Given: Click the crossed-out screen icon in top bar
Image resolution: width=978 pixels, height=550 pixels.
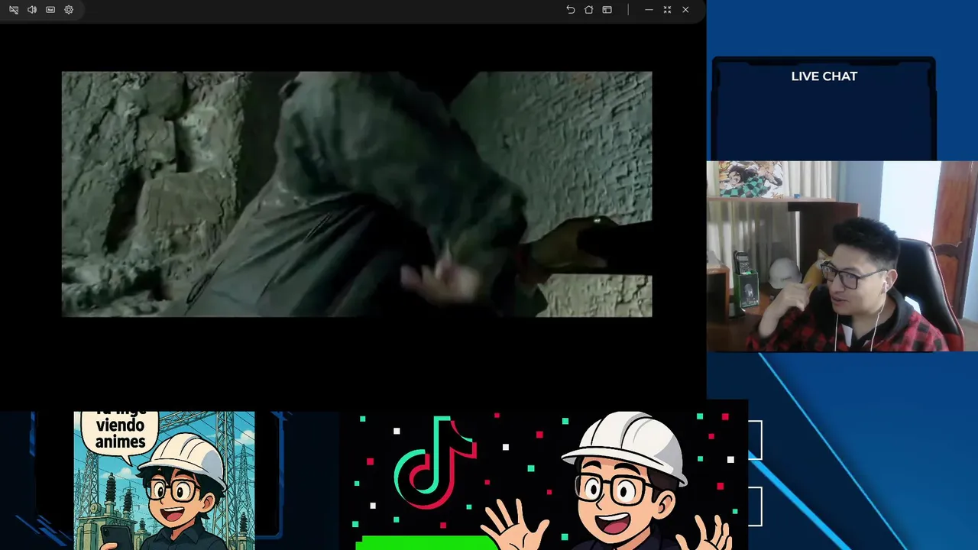Looking at the screenshot, I should 14,10.
